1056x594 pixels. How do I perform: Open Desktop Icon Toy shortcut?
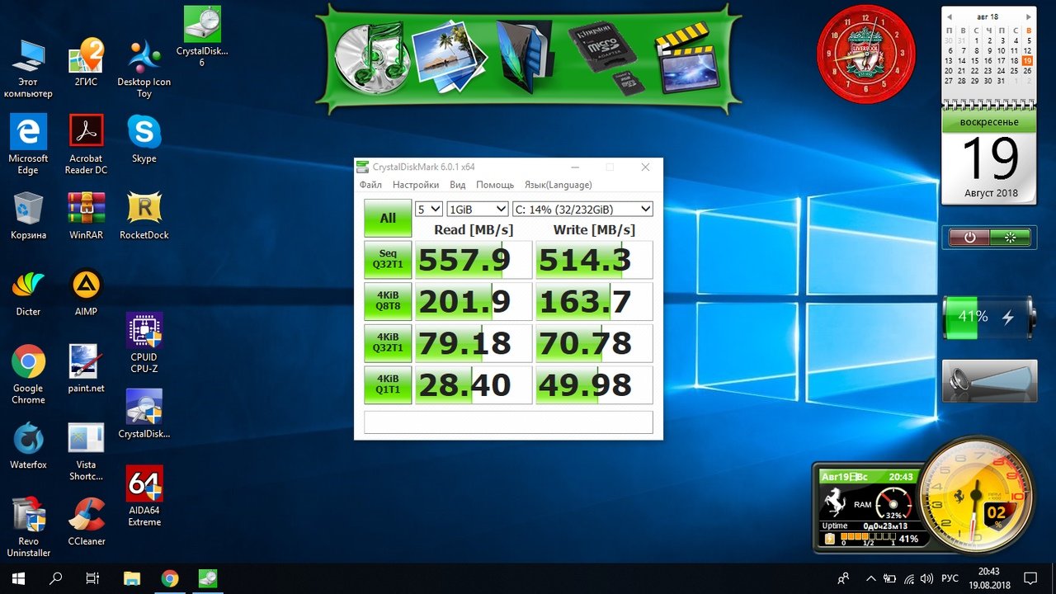144,68
